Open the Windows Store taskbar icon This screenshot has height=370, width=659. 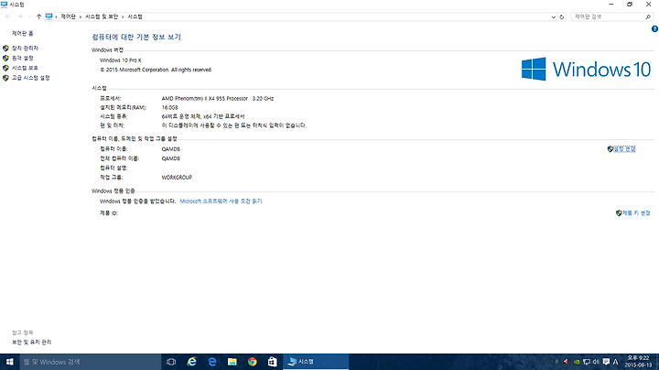[x=273, y=362]
